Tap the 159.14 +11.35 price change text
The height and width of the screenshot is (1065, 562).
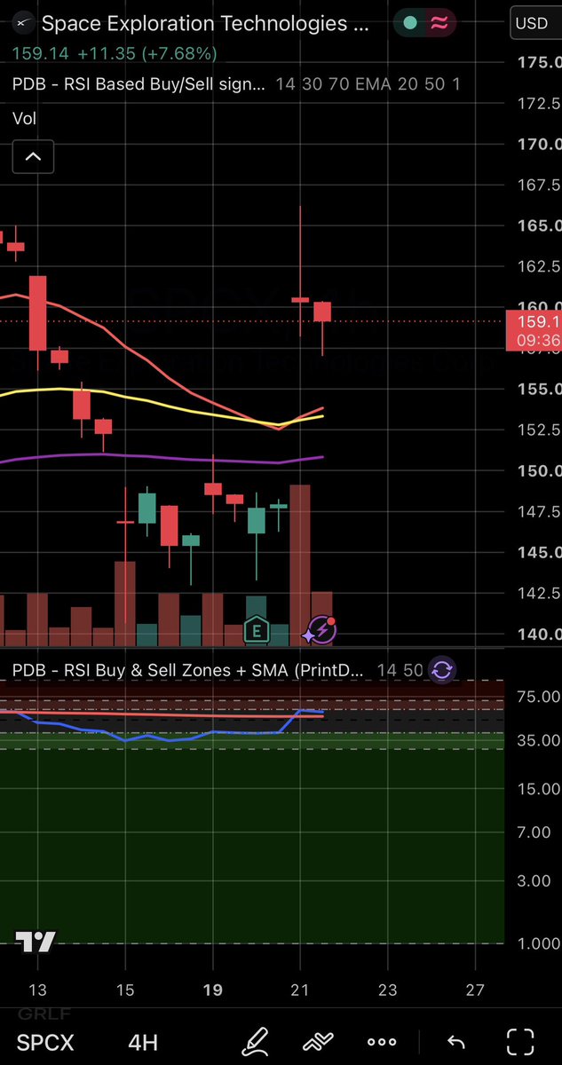(114, 53)
